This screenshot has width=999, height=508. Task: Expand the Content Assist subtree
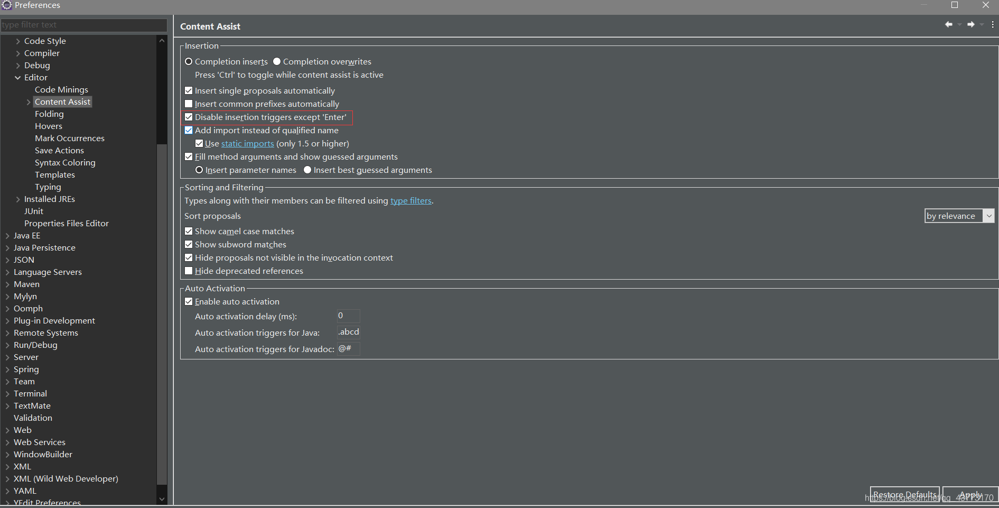coord(29,101)
